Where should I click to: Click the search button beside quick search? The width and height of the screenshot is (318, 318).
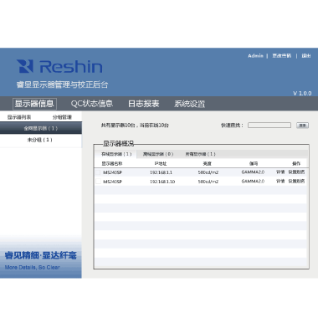point(302,126)
